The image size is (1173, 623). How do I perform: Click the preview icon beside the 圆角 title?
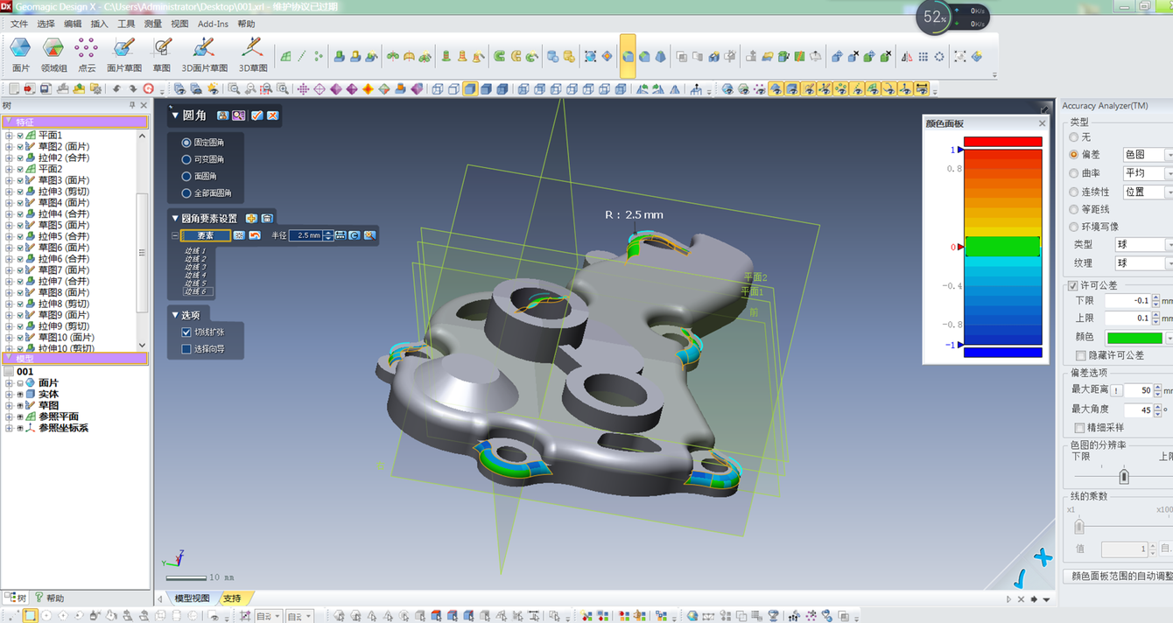point(238,115)
